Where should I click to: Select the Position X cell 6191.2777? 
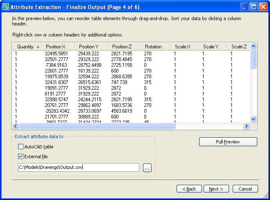(x=55, y=94)
